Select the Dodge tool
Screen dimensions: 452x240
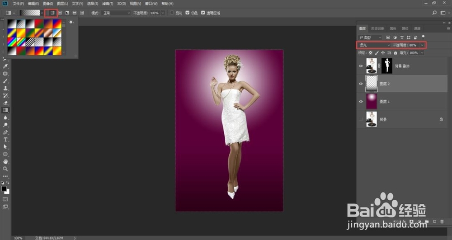coord(5,125)
